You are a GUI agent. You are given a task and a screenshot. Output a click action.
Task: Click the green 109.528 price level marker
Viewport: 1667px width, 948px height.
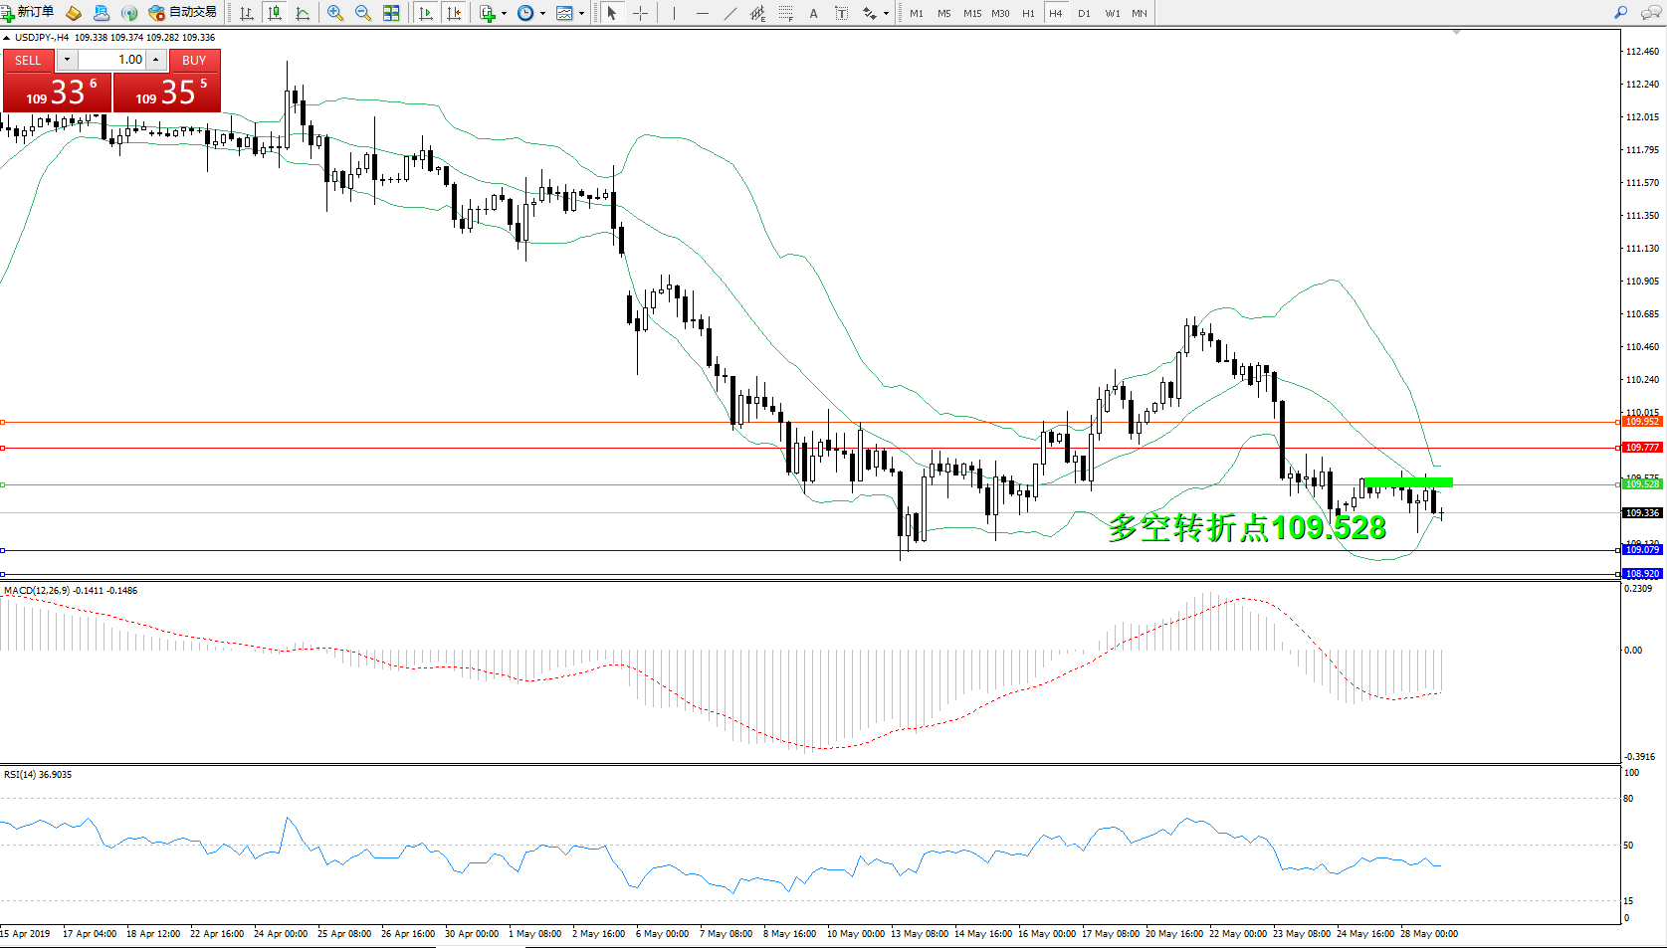coord(1642,484)
